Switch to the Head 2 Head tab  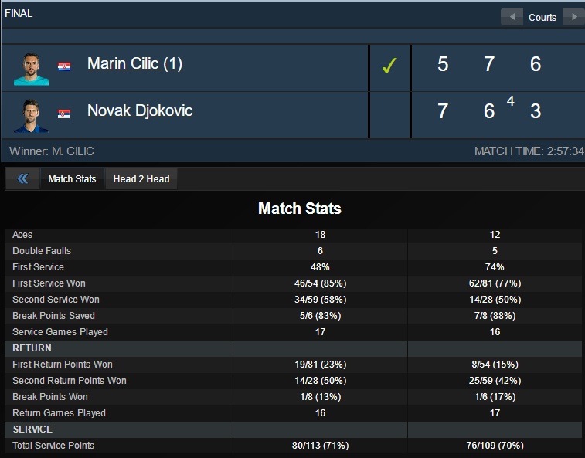(x=141, y=179)
